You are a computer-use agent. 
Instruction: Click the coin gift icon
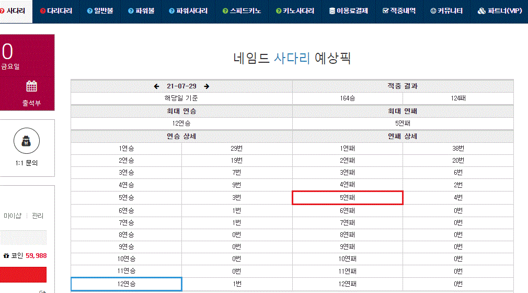pos(6,255)
